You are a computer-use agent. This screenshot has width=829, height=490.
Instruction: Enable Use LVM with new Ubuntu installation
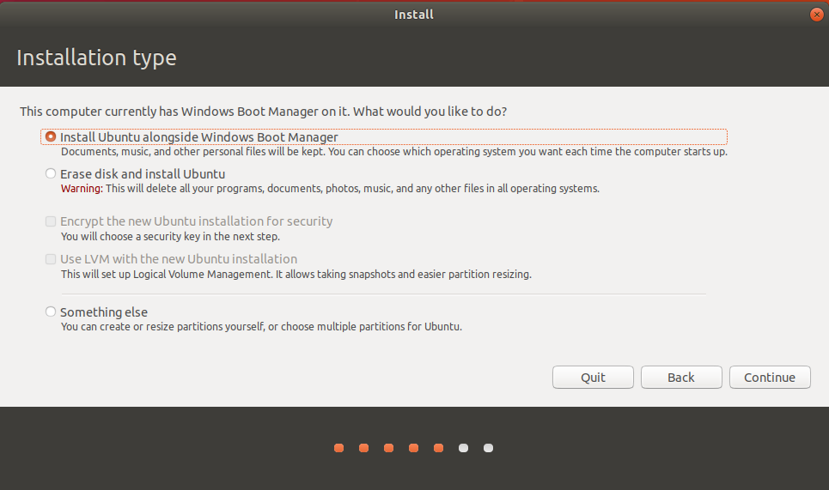pos(51,259)
